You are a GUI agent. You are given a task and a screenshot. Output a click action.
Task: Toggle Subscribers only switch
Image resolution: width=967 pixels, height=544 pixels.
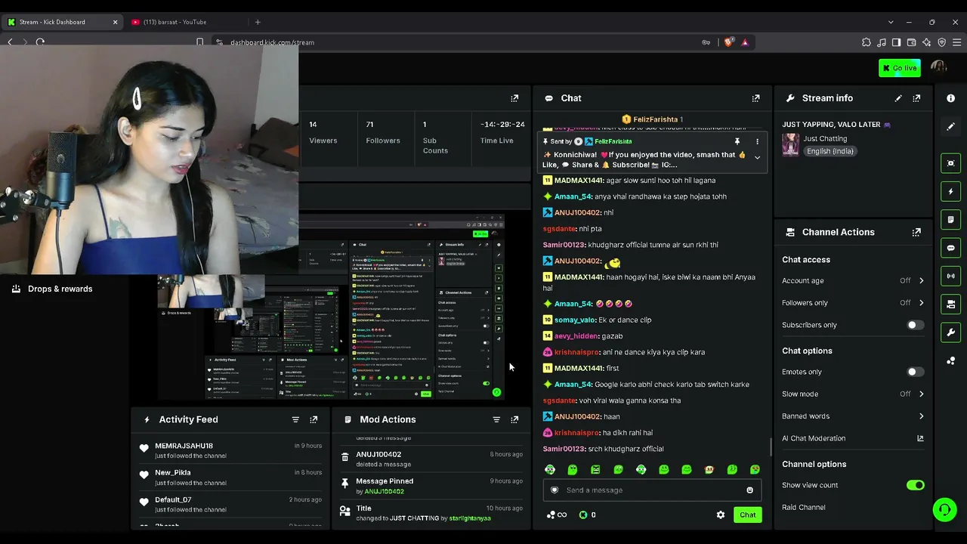[x=915, y=325]
